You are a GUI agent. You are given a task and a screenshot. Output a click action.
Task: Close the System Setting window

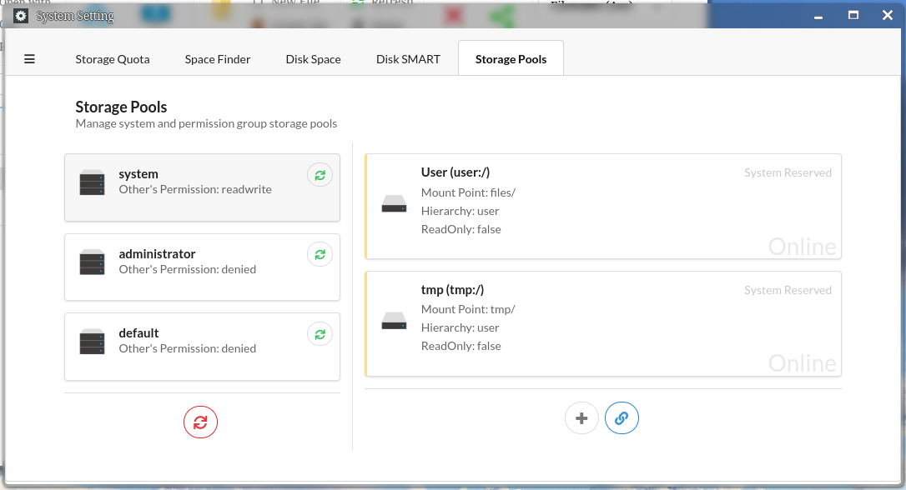(x=888, y=16)
